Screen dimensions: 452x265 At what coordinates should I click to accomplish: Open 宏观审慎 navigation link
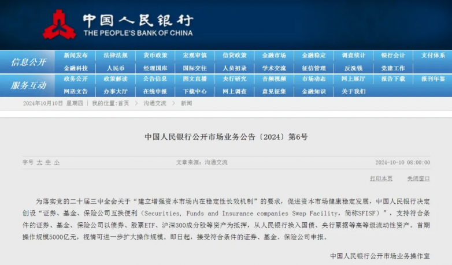click(x=195, y=55)
